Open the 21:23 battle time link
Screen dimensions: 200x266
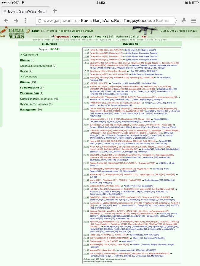[86, 74]
